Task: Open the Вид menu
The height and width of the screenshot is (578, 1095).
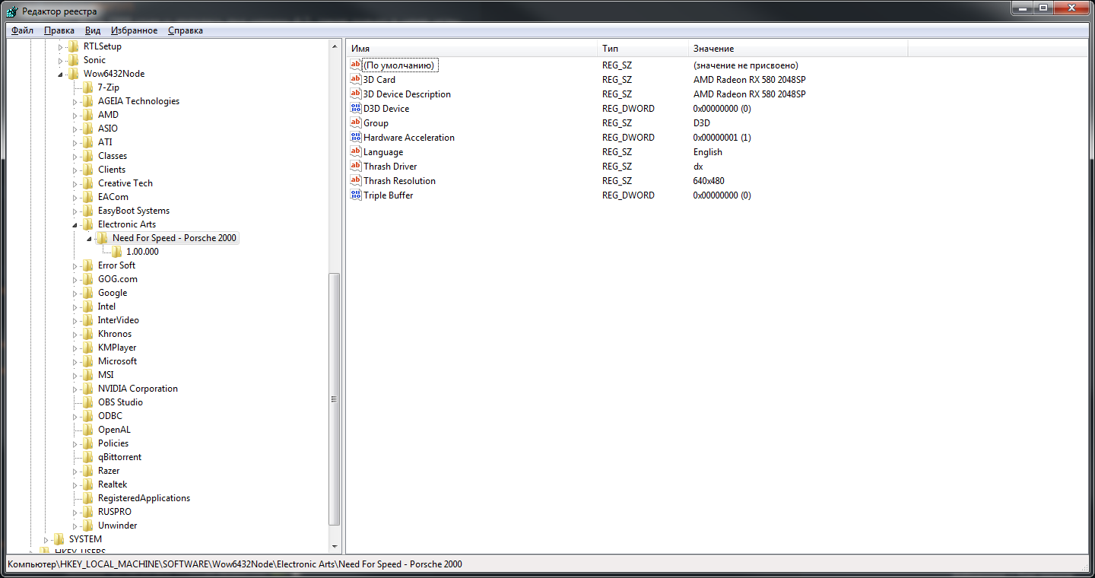Action: point(93,30)
